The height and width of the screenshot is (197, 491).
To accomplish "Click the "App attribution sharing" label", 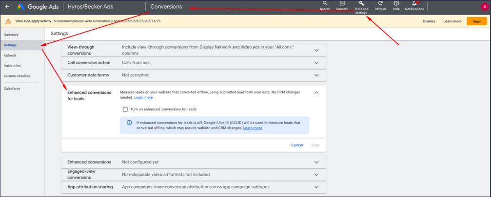I will pyautogui.click(x=90, y=187).
